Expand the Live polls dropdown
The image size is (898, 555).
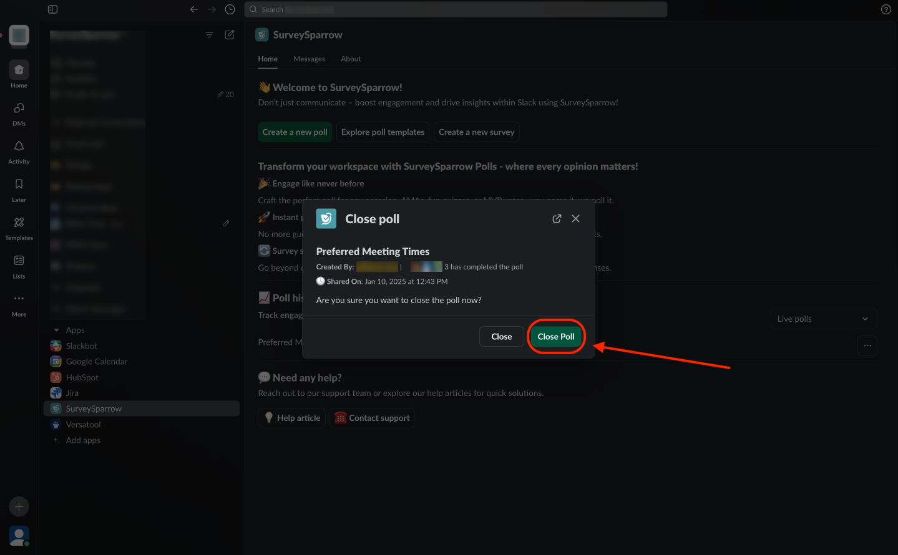point(823,319)
